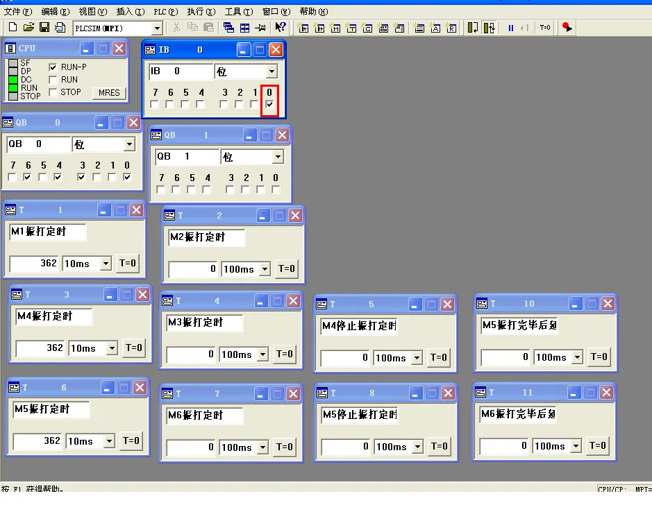The height and width of the screenshot is (505, 652).
Task: Open the format dropdown in QB 1 window
Action: pos(278,157)
